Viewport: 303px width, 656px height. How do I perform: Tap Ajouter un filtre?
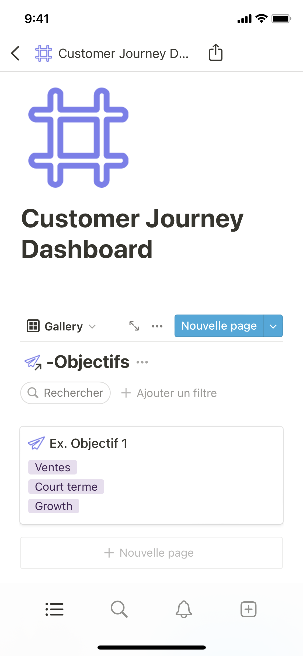point(169,393)
